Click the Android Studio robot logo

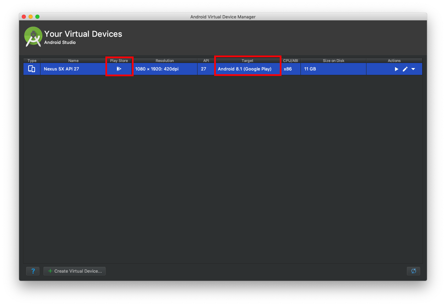[x=33, y=36]
